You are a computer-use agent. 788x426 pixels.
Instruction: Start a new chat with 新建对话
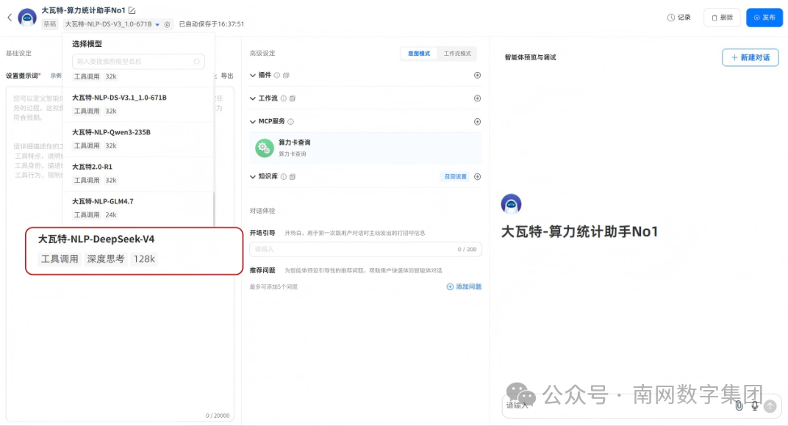[x=751, y=57]
